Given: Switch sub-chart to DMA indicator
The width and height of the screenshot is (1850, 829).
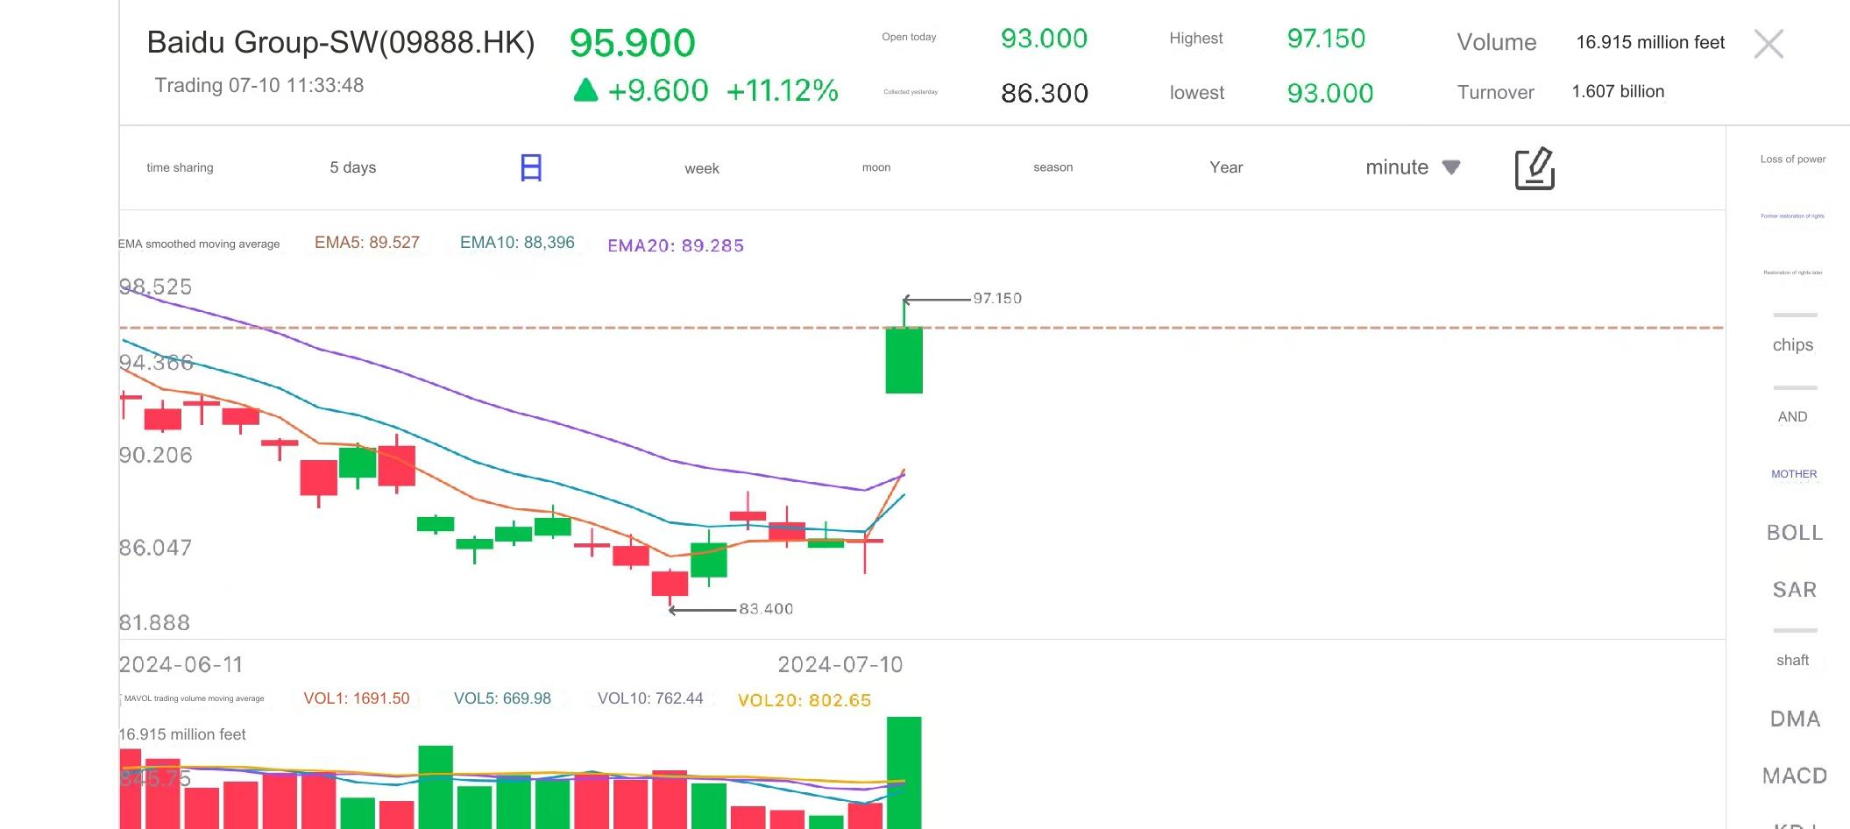Looking at the screenshot, I should click(1794, 719).
